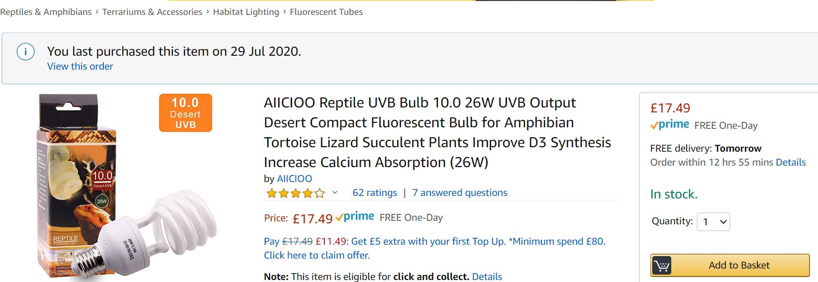Select the Fluorescent Tubes breadcrumb
Viewport: 818px width, 282px height.
326,12
